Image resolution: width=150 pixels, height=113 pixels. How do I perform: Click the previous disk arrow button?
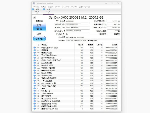click(34, 17)
